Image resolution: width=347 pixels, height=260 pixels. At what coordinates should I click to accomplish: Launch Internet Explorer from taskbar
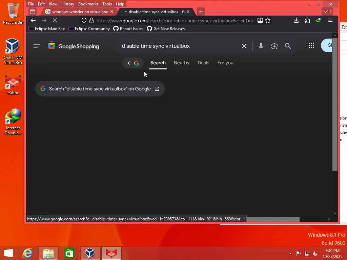(28, 253)
